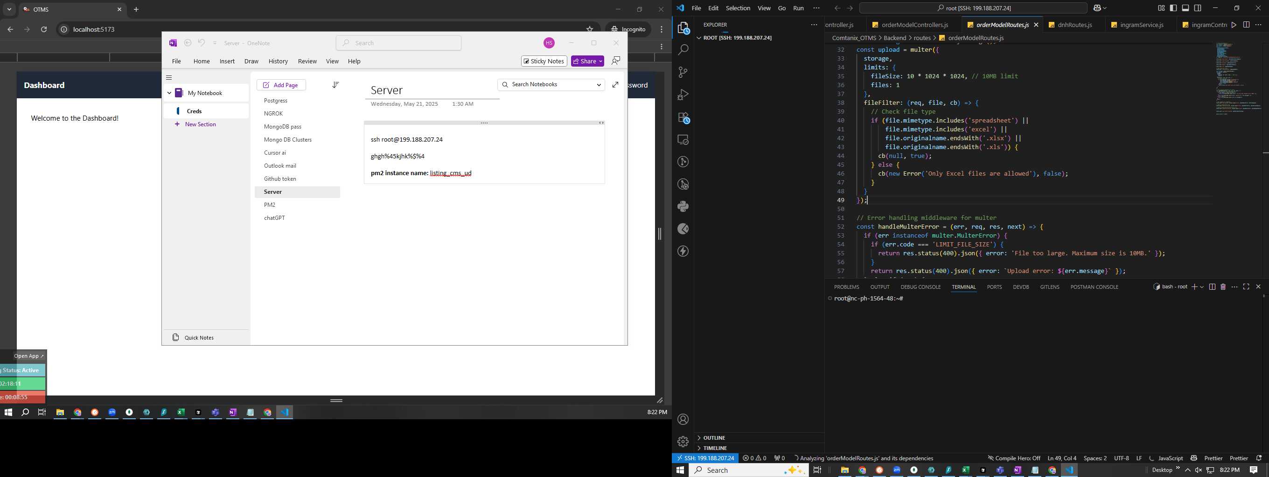Open Manage gear icon in VS Code
The image size is (1269, 477).
click(x=683, y=442)
